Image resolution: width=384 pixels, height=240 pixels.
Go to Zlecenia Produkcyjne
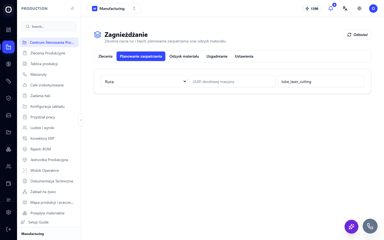[49, 53]
